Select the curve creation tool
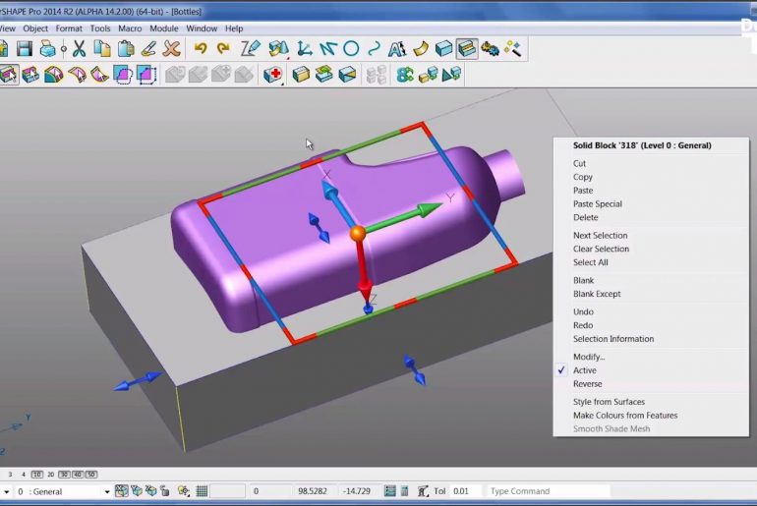Viewport: 757px width, 506px height. click(x=375, y=48)
